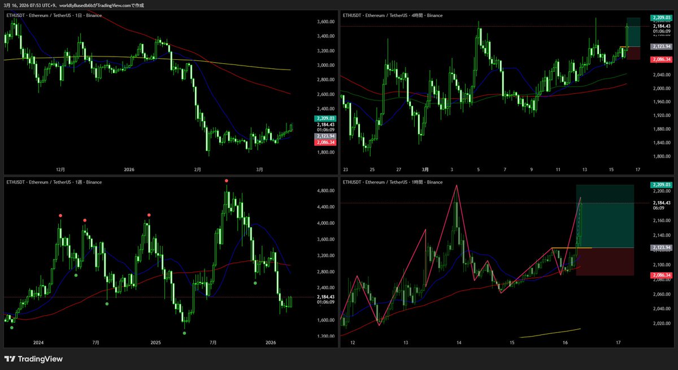This screenshot has height=370, width=678.
Task: Click the green 2,209.03 label on the 4時間 chart
Action: [x=660, y=18]
